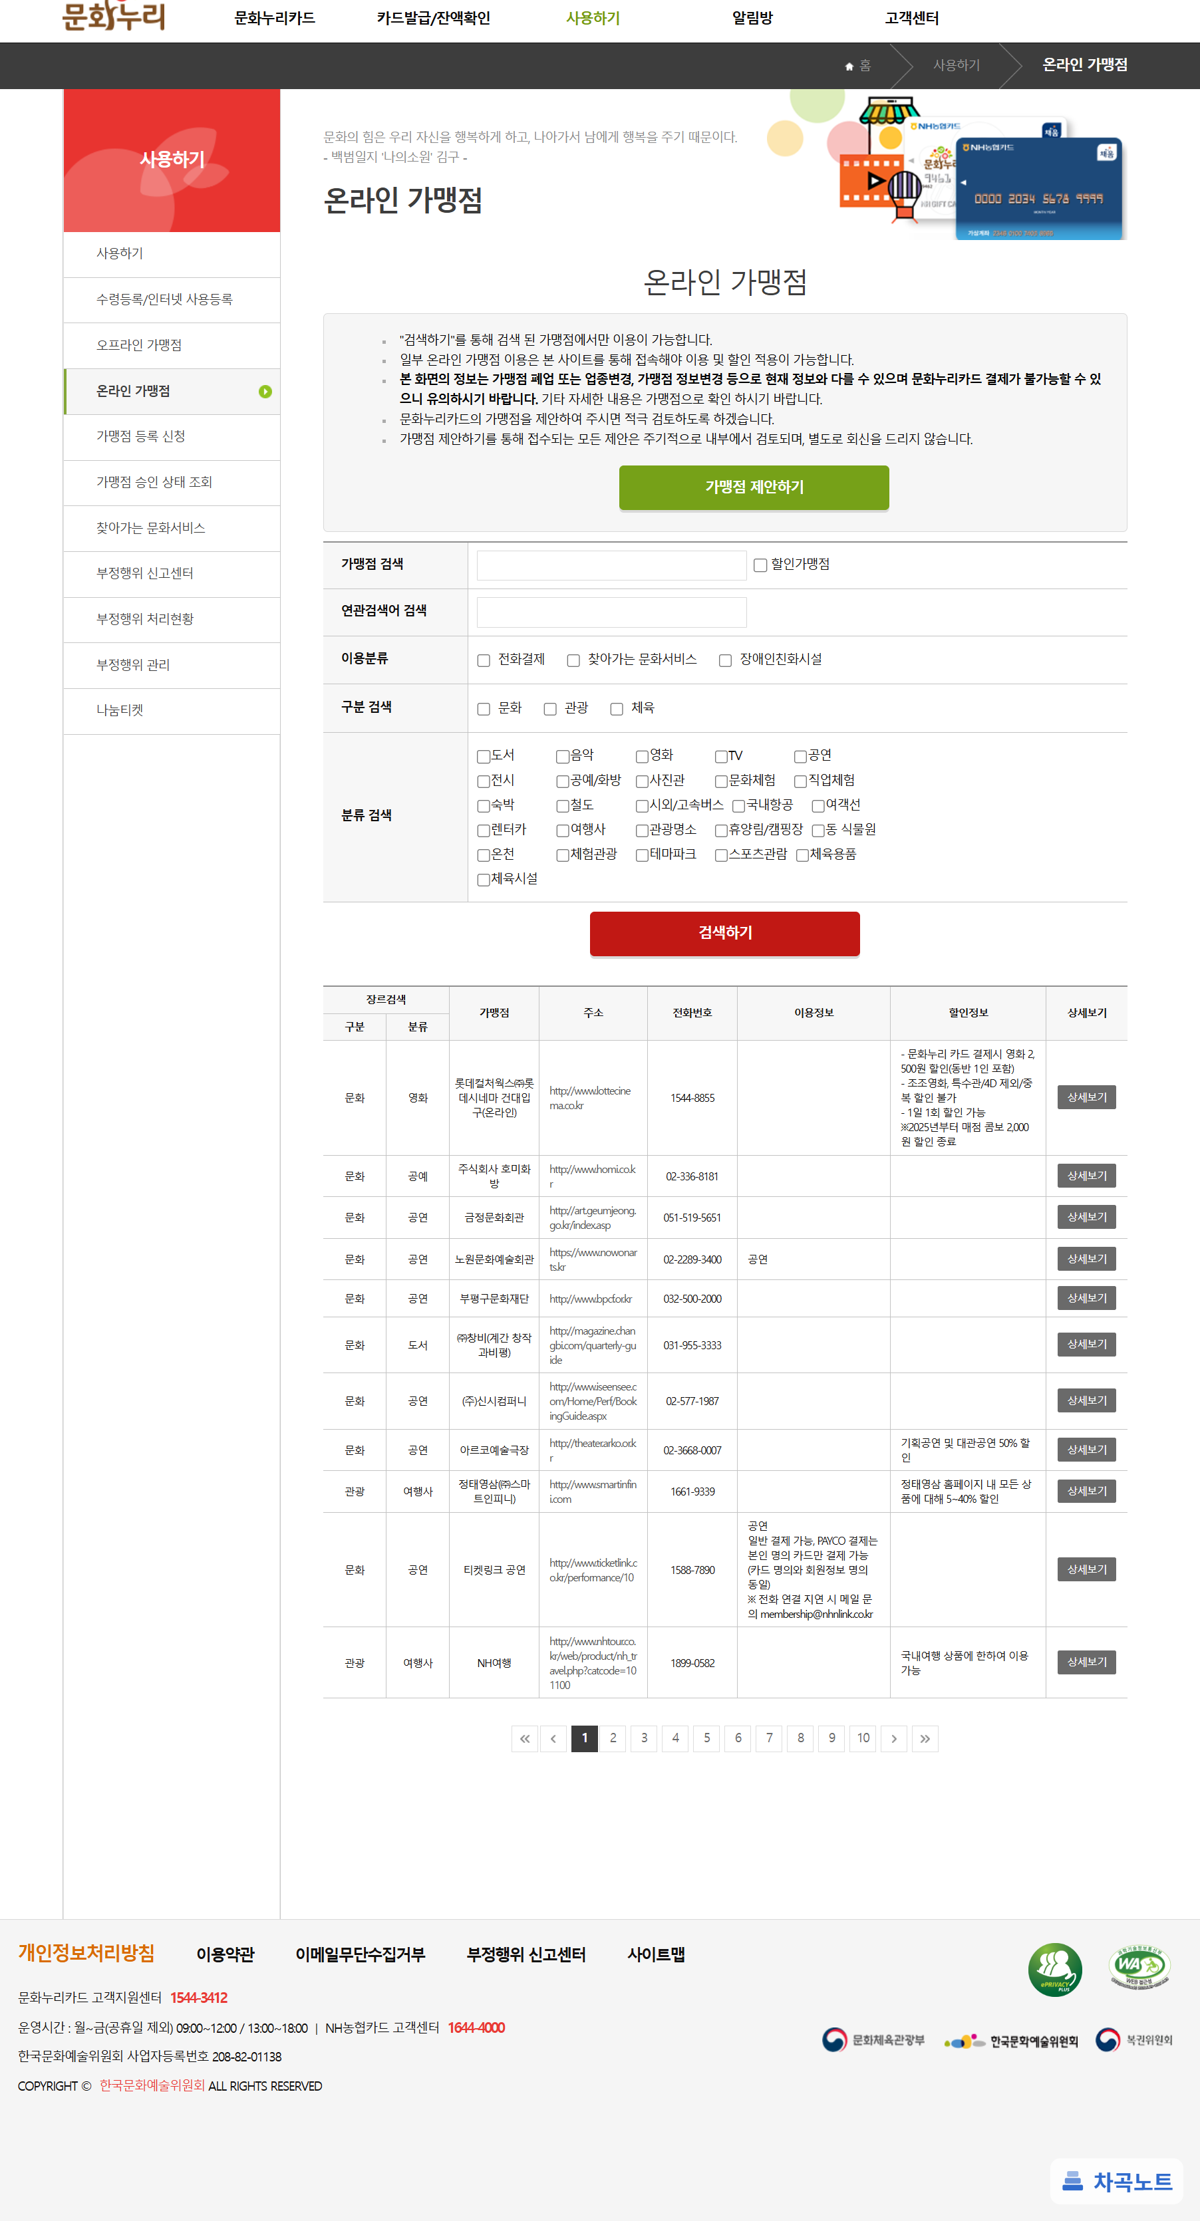The image size is (1200, 2221).
Task: Go to first page with double-left arrow
Action: (x=525, y=1738)
